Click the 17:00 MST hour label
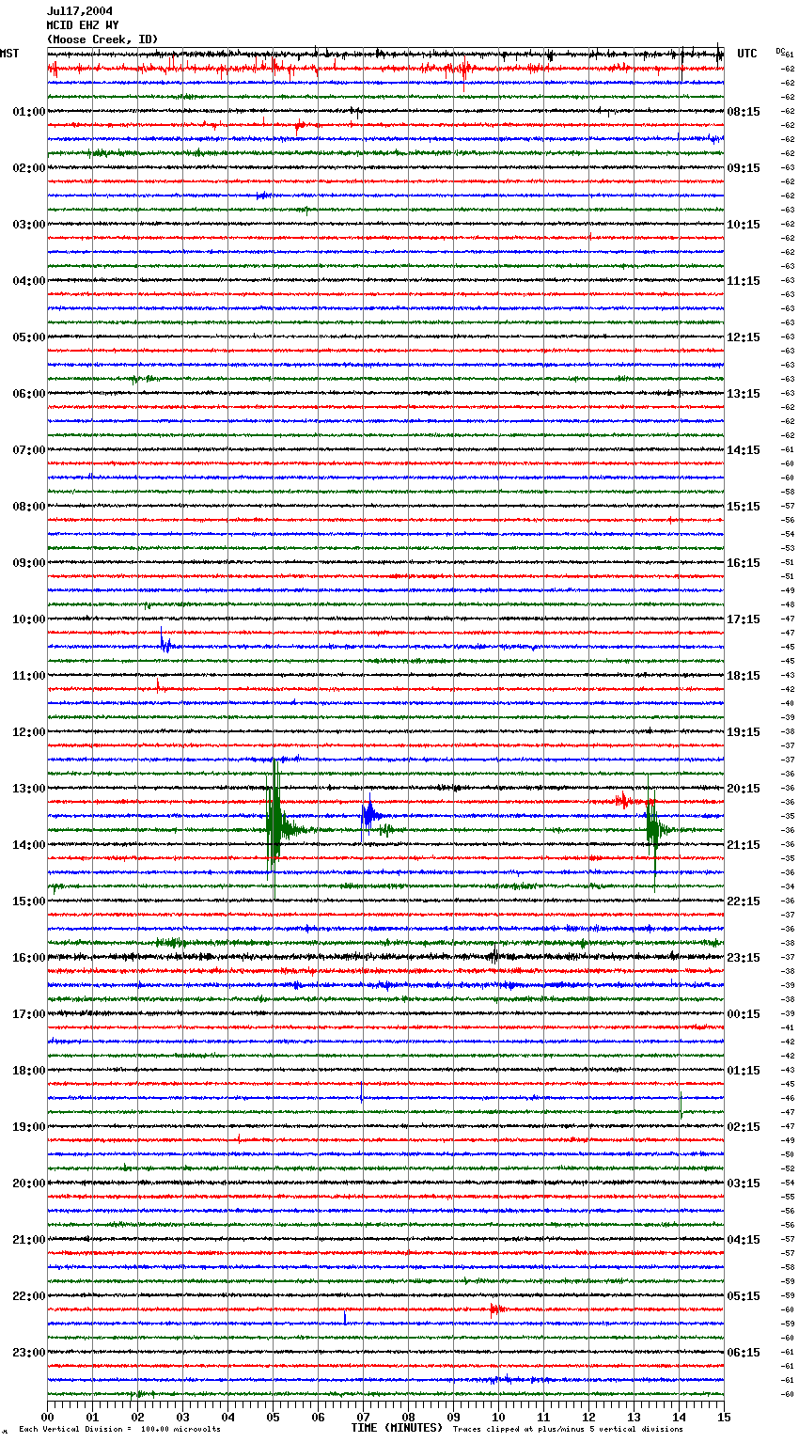 click(x=29, y=1014)
